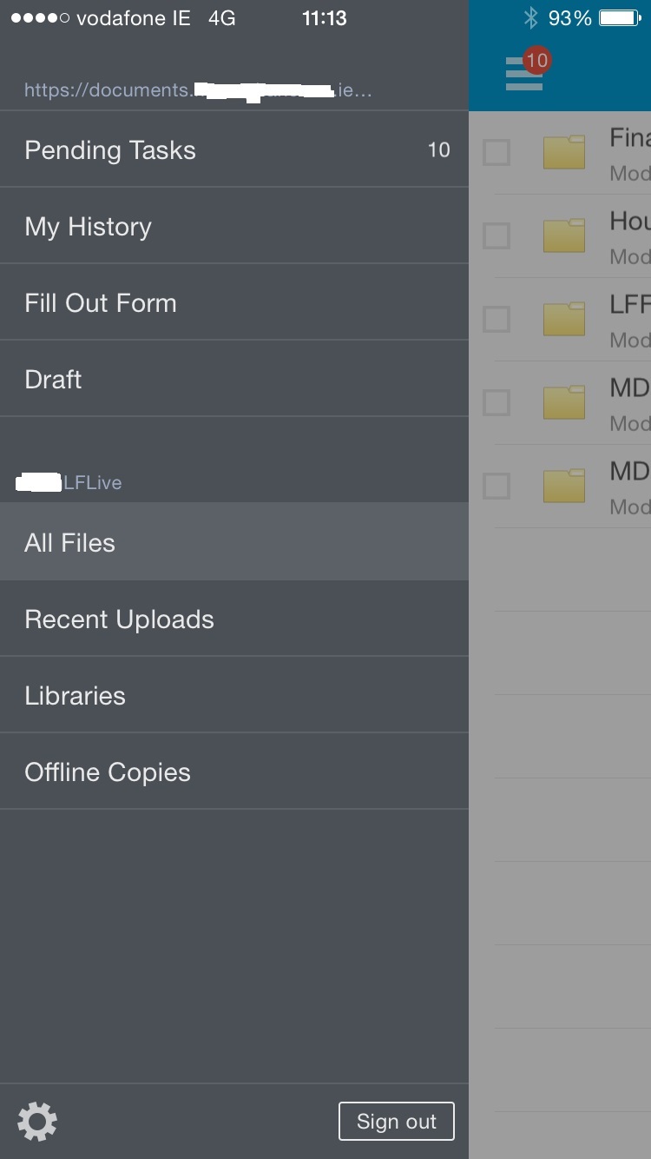Tap the documents server URL link
The height and width of the screenshot is (1159, 651).
198,90
